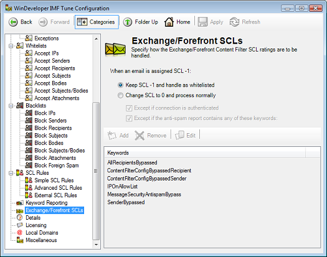Click the Forward arrow icon
Screen dimensions: 327x257
coord(43,22)
